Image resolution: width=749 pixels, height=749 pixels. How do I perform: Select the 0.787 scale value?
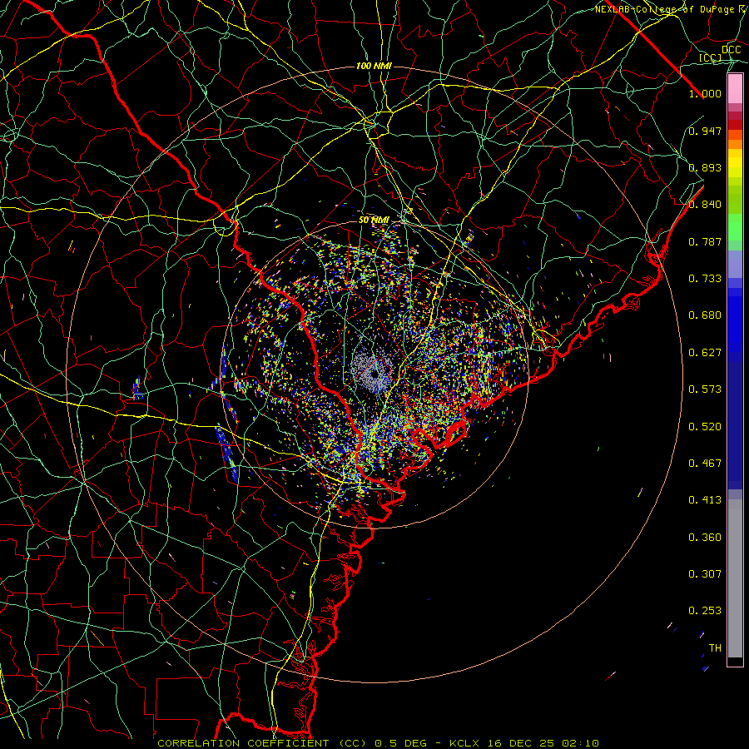[x=705, y=241]
